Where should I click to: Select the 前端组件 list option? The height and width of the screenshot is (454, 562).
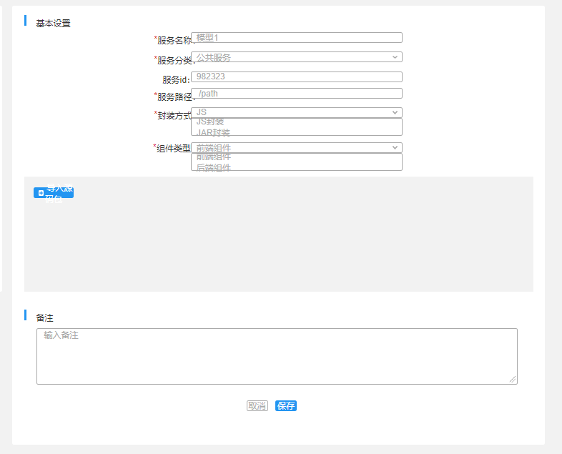(214, 157)
